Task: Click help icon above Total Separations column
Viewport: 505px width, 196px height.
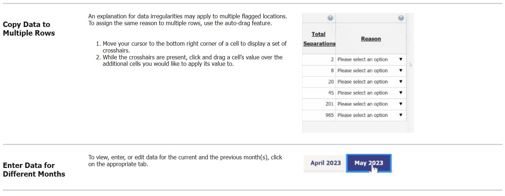Action: click(330, 18)
